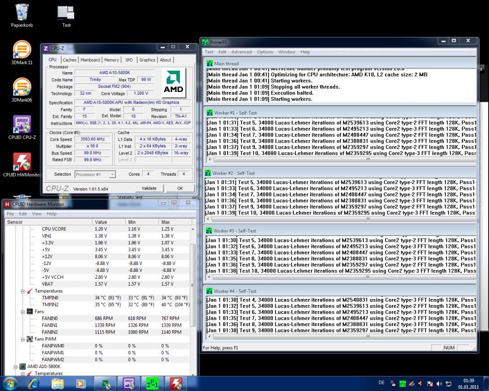Collapse the Fans node containing FANIN0
Image resolution: width=489 pixels, height=391 pixels.
click(23, 312)
